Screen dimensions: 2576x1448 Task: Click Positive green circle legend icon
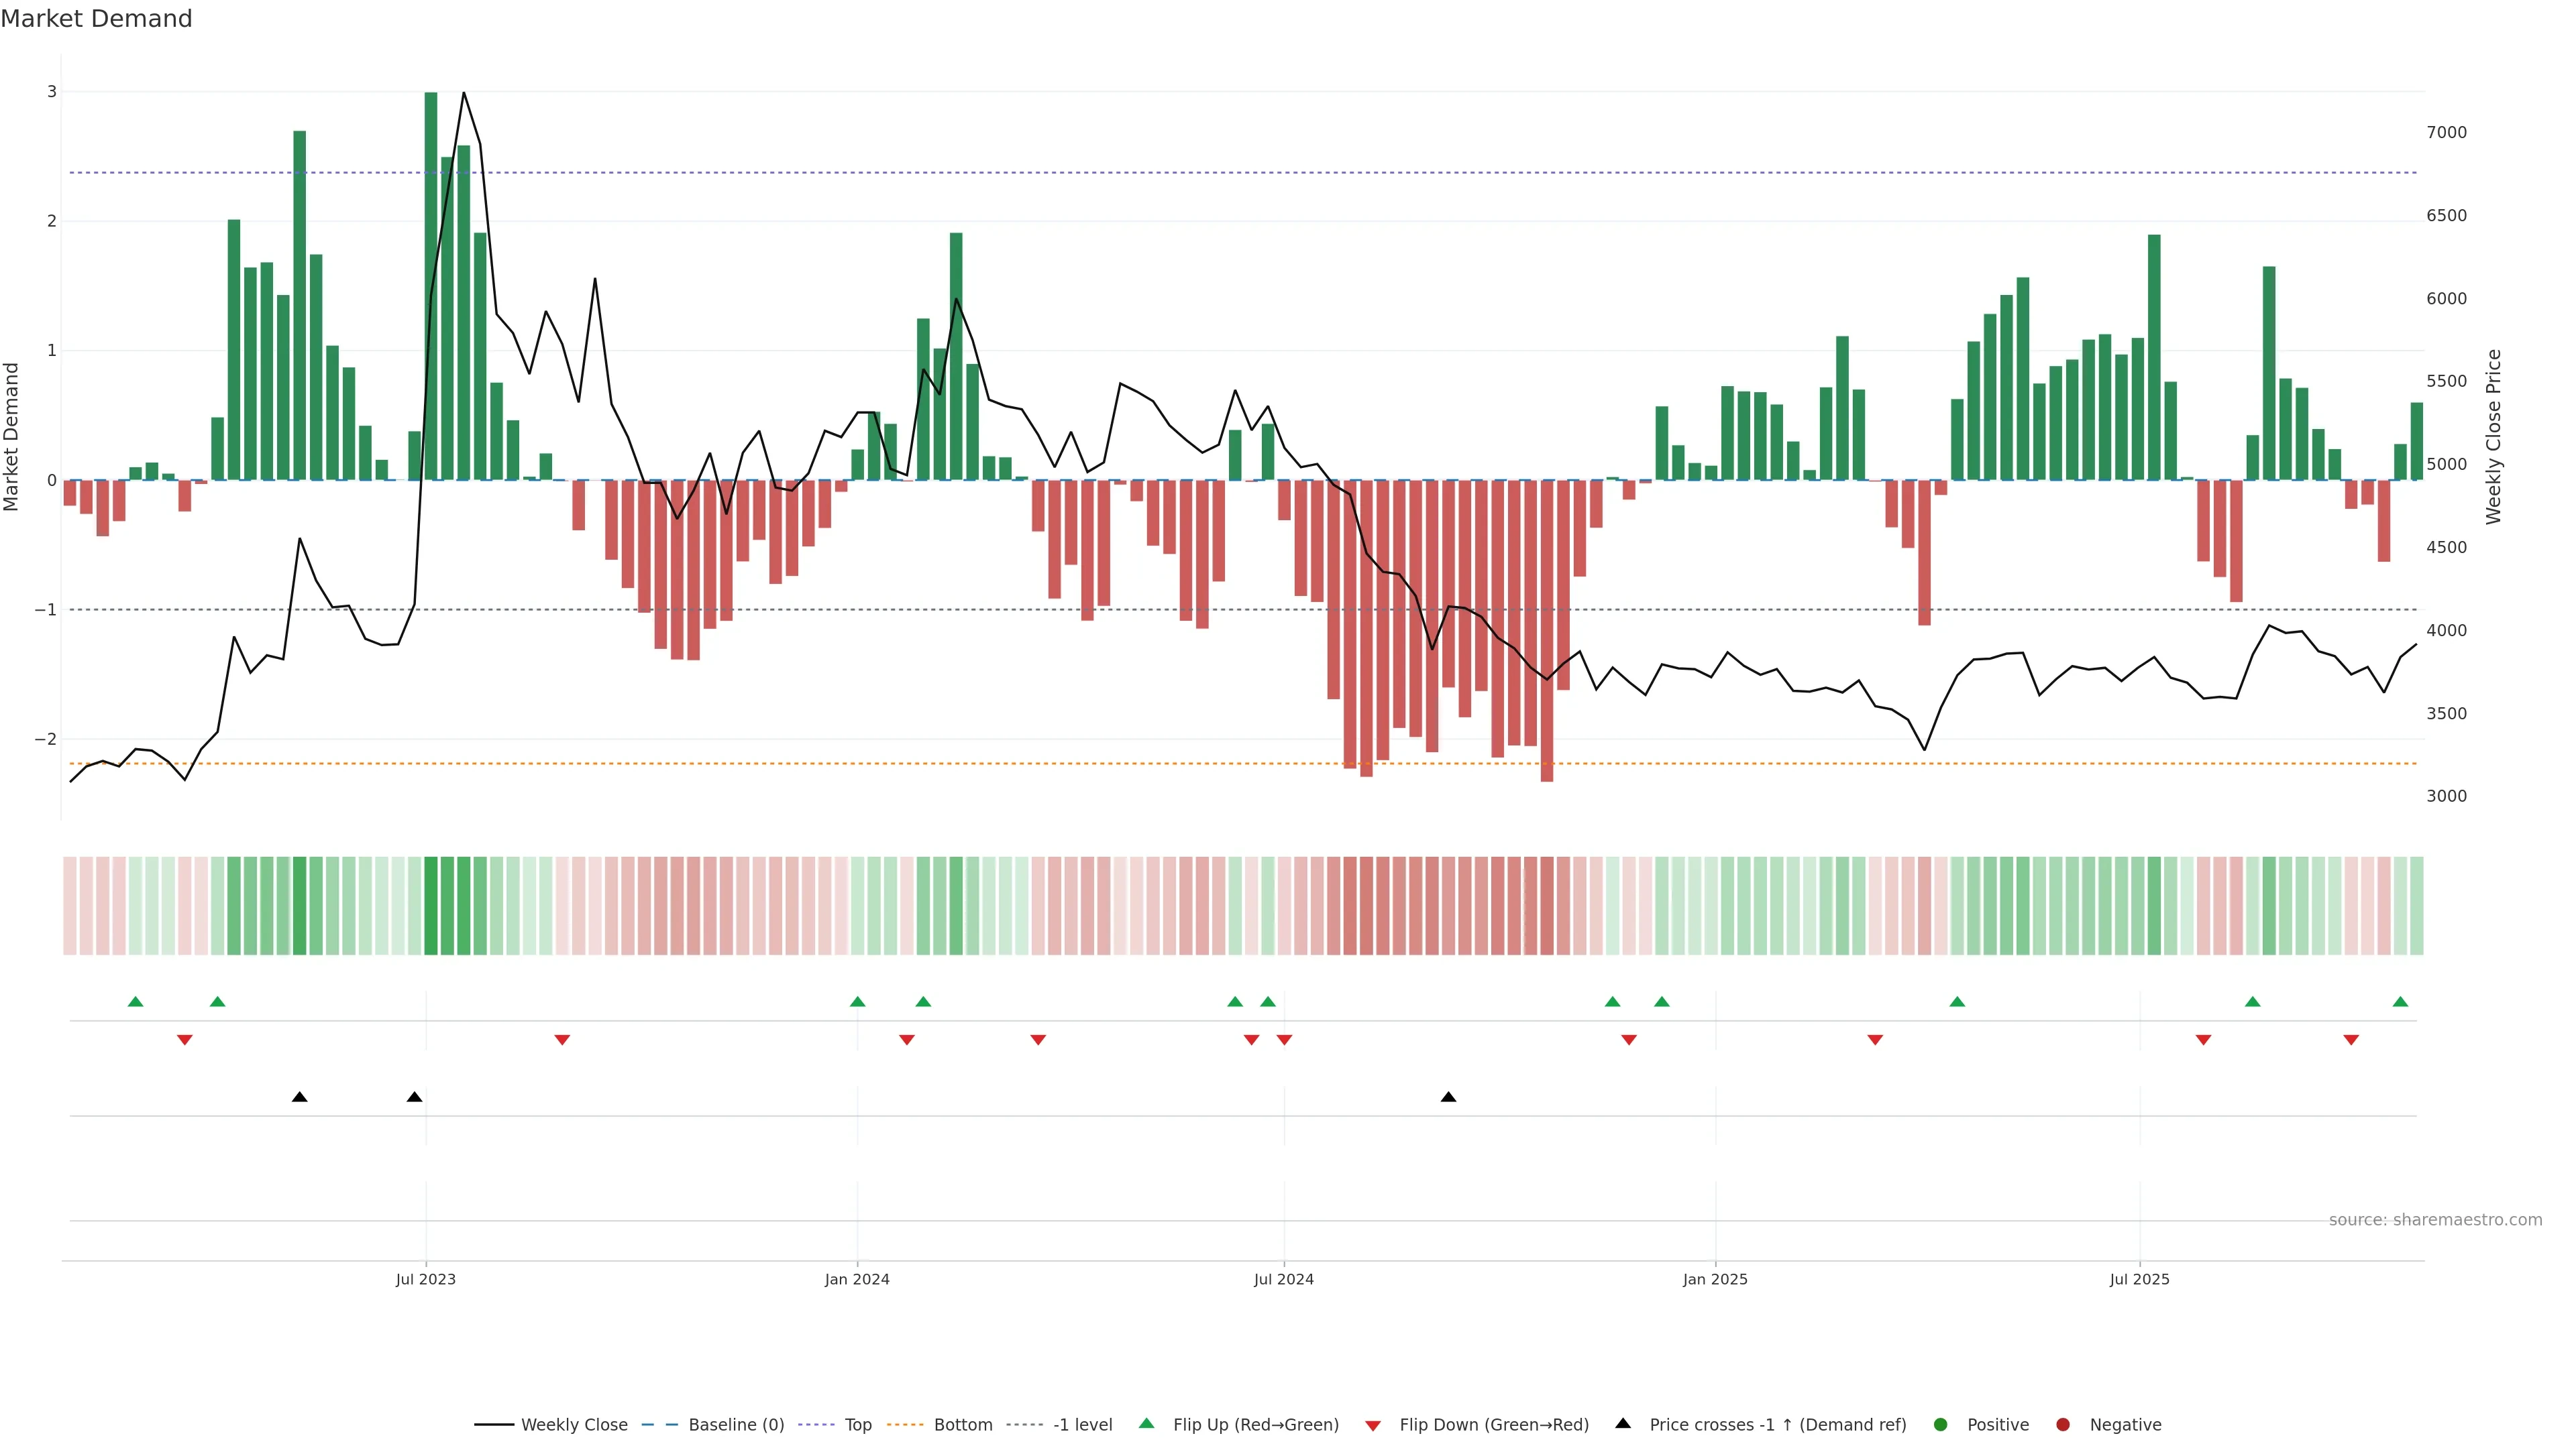point(1941,1425)
